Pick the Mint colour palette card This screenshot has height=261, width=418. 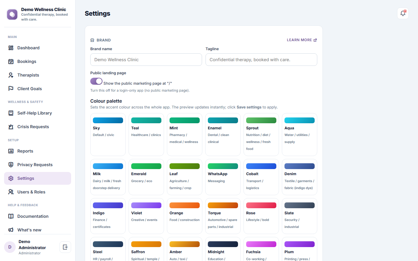pos(185,135)
